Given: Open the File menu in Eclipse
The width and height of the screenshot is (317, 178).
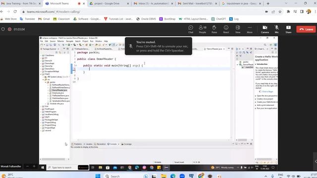Looking at the screenshot, I should [x=42, y=41].
